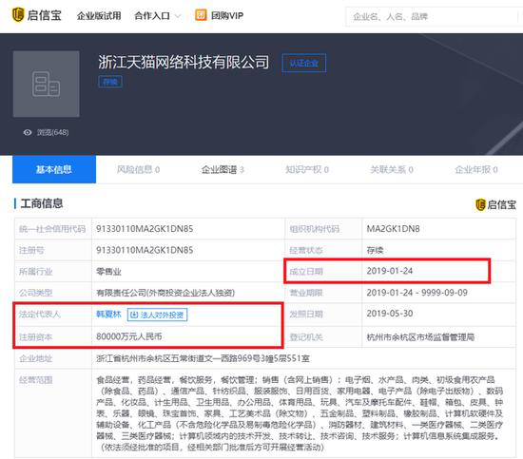Open the 知识产权 tab
This screenshot has height=459, width=523.
coord(307,170)
